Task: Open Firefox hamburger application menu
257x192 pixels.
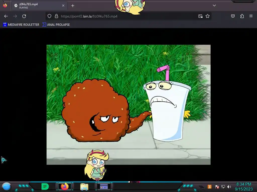Action: (x=251, y=16)
